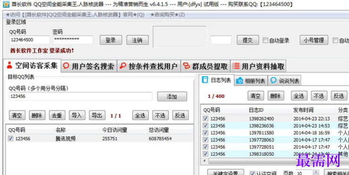Screen dimensions: 349x175
Task: Click 全选 in target QQ list
Action: tap(140, 115)
